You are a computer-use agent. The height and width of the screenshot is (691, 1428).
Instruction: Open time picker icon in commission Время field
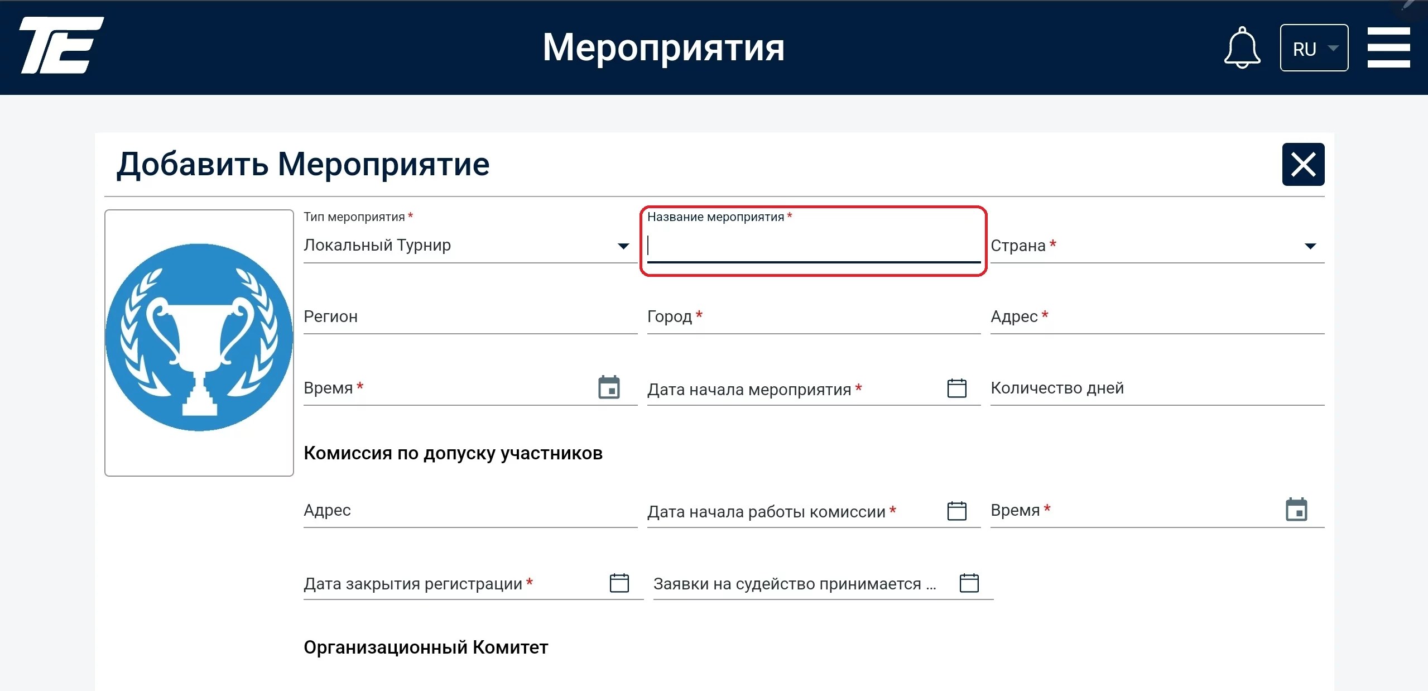pos(1296,510)
